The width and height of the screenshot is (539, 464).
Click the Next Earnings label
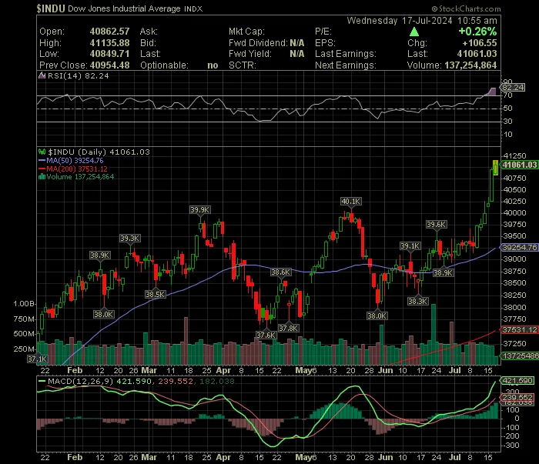click(x=346, y=65)
